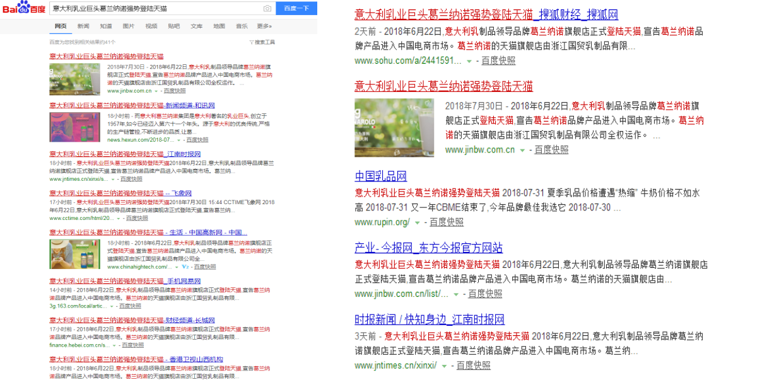Open result titled 新闻频道-和讯网
The image size is (784, 380).
click(x=132, y=105)
